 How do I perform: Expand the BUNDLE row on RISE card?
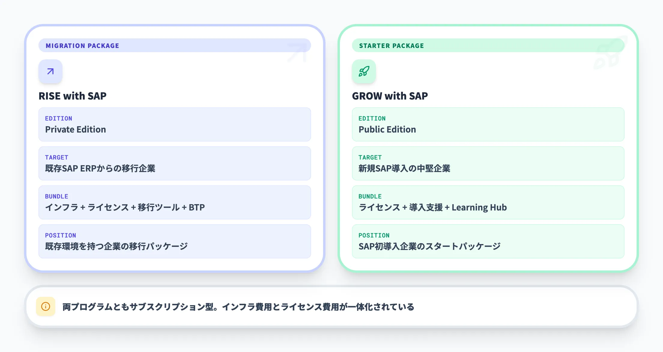click(174, 202)
